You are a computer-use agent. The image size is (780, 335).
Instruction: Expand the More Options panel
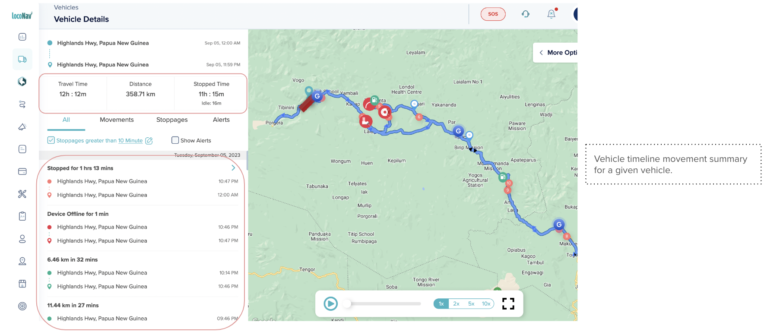557,53
